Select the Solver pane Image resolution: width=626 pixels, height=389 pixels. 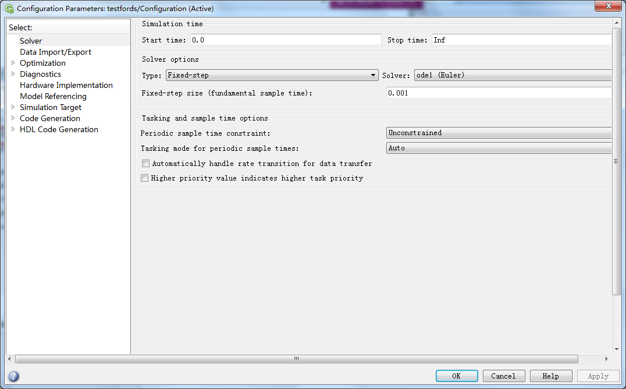point(31,40)
